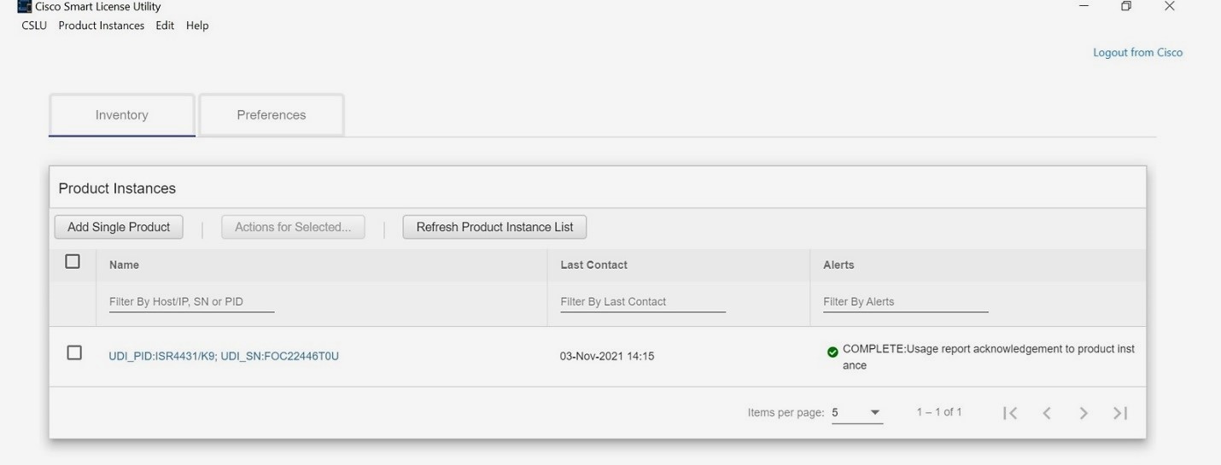This screenshot has height=465, width=1221.
Task: Toggle the select-all checkbox in table header
Action: coord(73,262)
